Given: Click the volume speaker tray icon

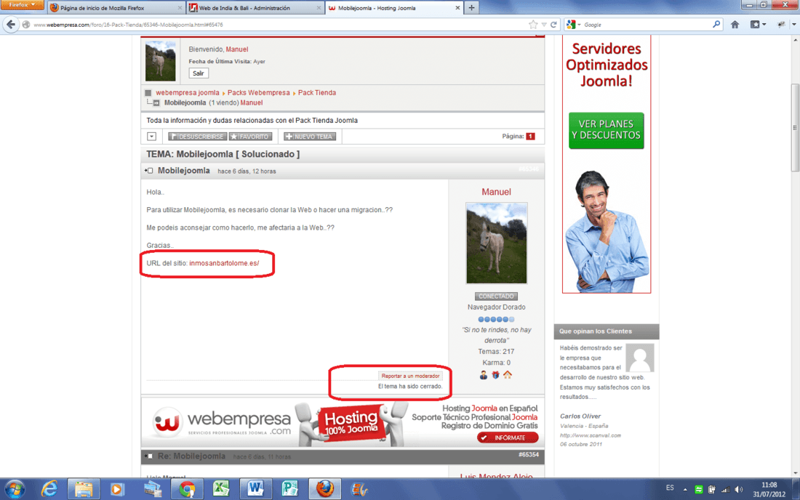Looking at the screenshot, I should pyautogui.click(x=739, y=490).
